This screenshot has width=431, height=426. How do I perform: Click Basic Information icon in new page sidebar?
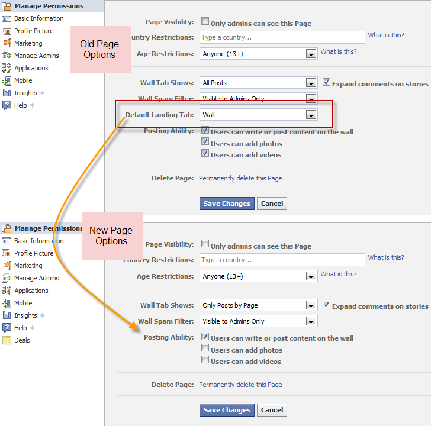(7, 241)
